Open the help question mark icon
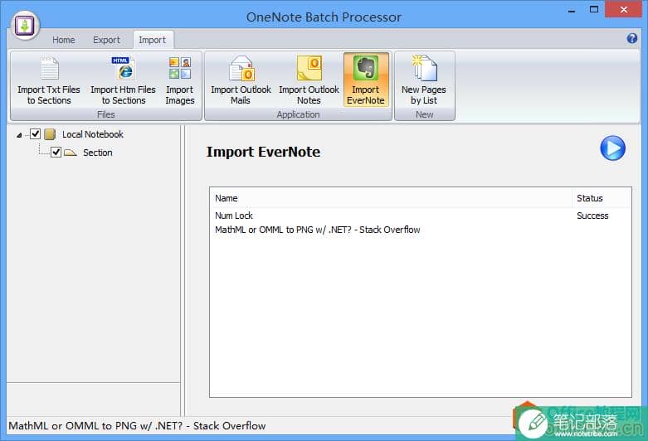Screen dimensions: 648x441 [631, 38]
